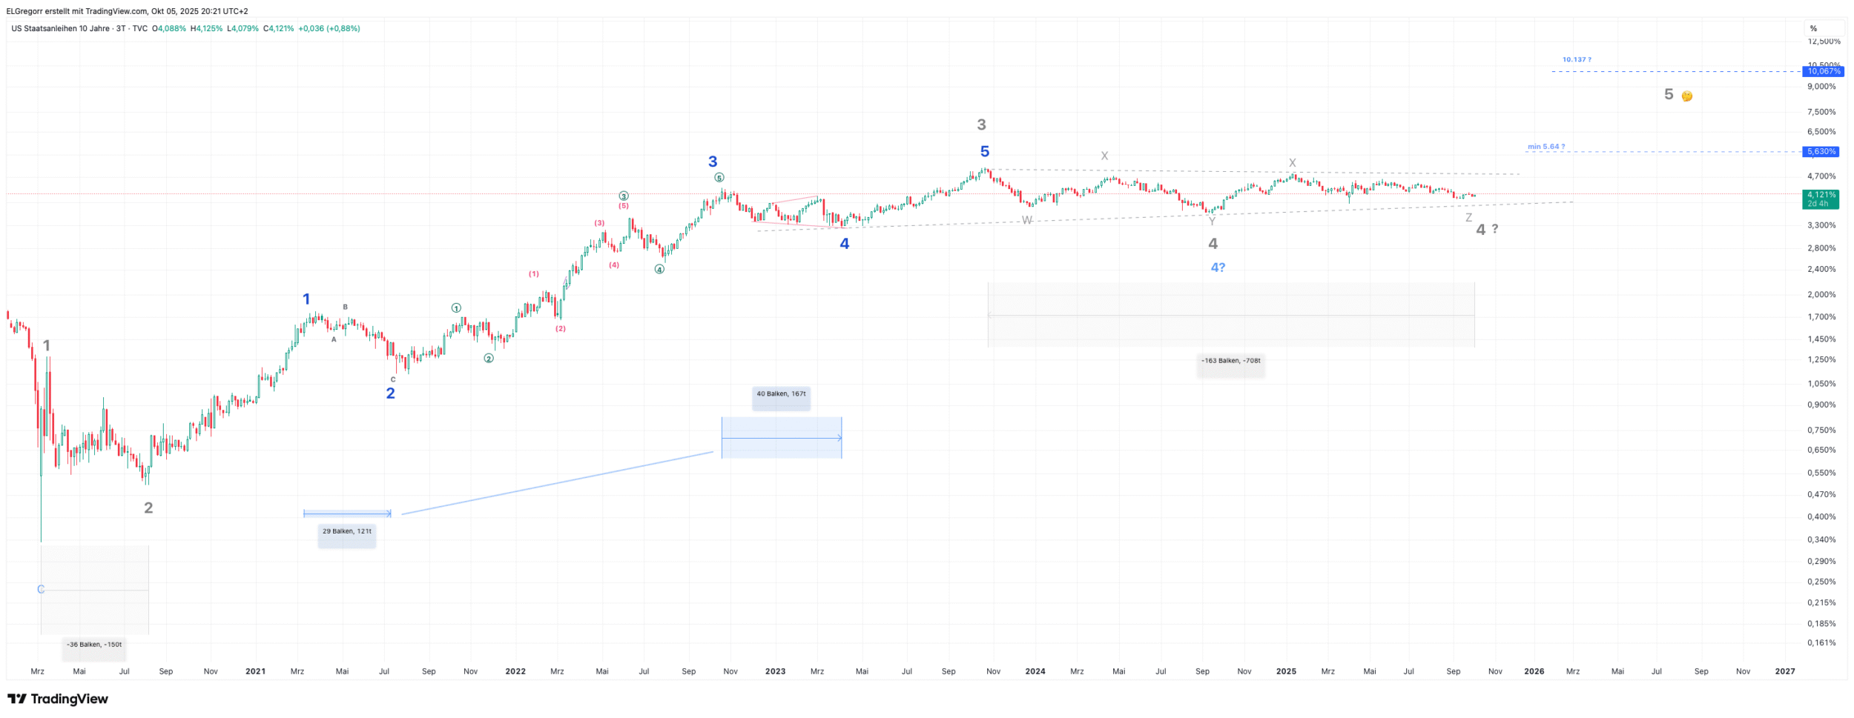Viewport: 1854px width, 718px height.
Task: Click the TradingView logo at bottom left
Action: point(58,699)
